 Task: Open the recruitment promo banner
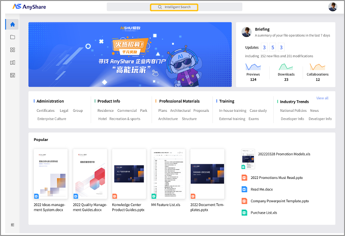(x=130, y=54)
